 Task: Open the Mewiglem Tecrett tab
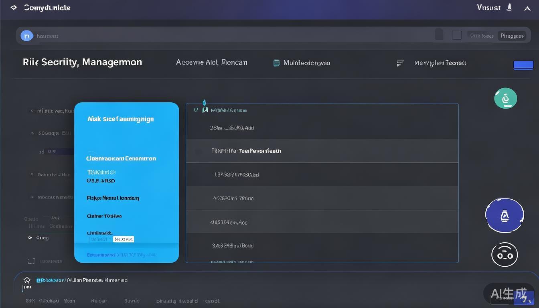coord(440,63)
